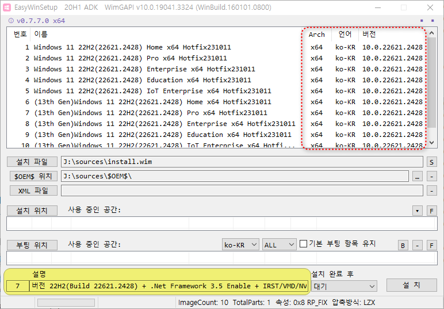The image size is (444, 309).
Task: Open the 설치 파일 file chooser
Action: tap(32, 162)
